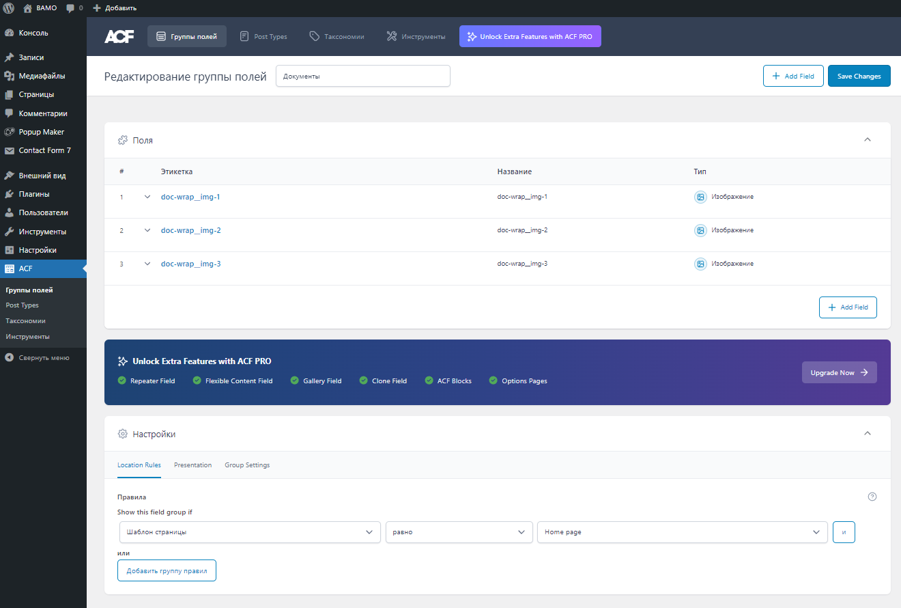Open Настройки settings in sidebar
This screenshot has width=901, height=608.
click(43, 250)
